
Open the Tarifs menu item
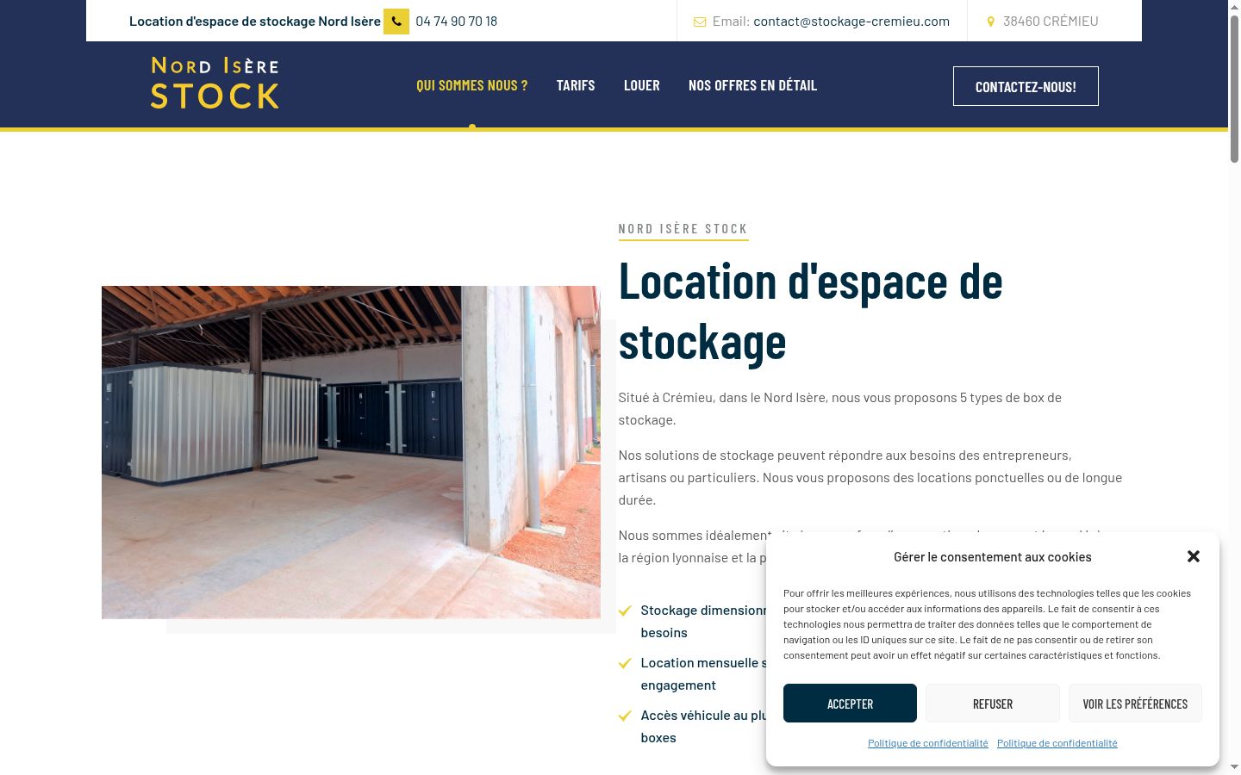click(x=576, y=85)
